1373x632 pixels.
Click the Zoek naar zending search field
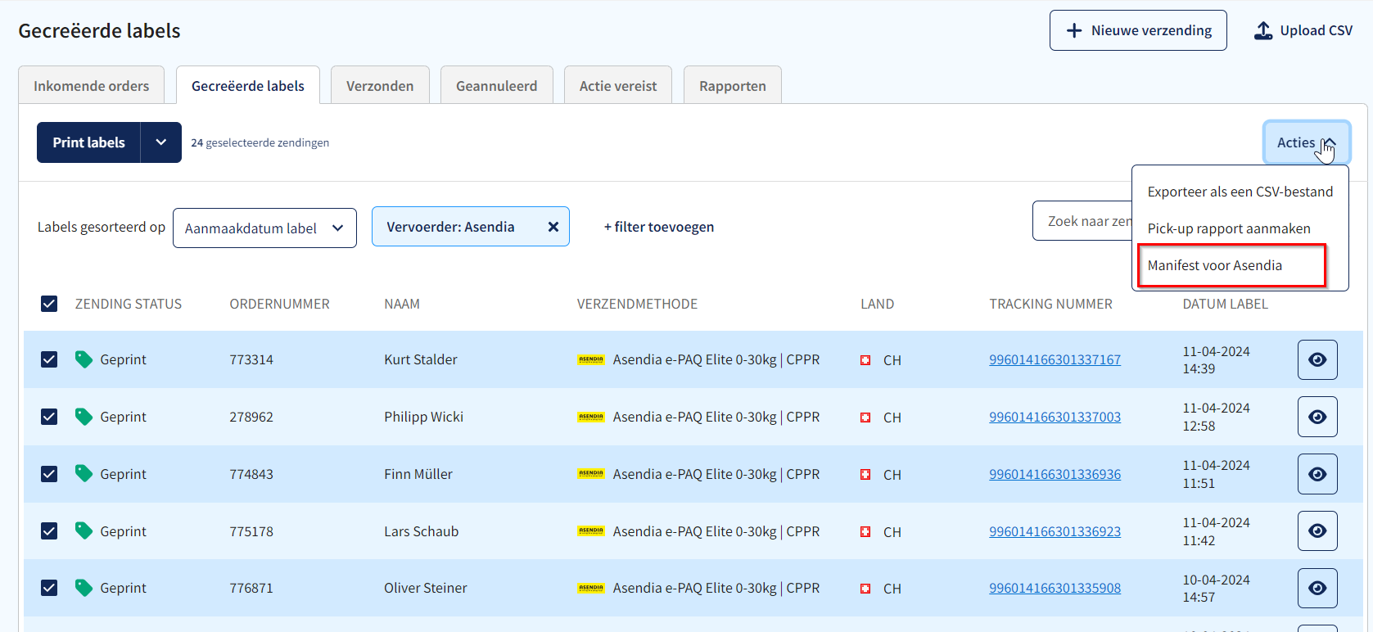[x=1082, y=221]
